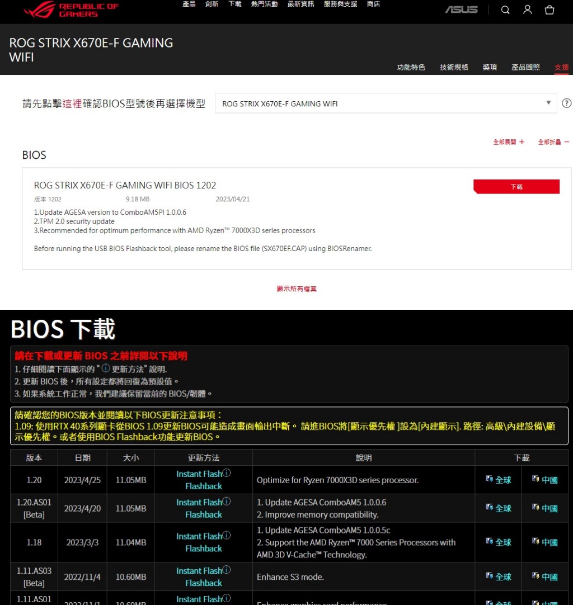573x605 pixels.
Task: Open the search with the magnifier icon
Action: 505,10
